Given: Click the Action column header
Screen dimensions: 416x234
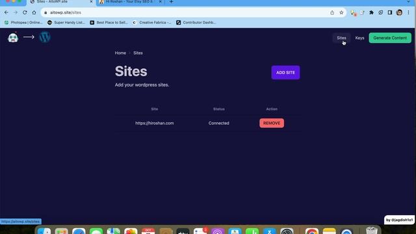Looking at the screenshot, I should (x=272, y=109).
